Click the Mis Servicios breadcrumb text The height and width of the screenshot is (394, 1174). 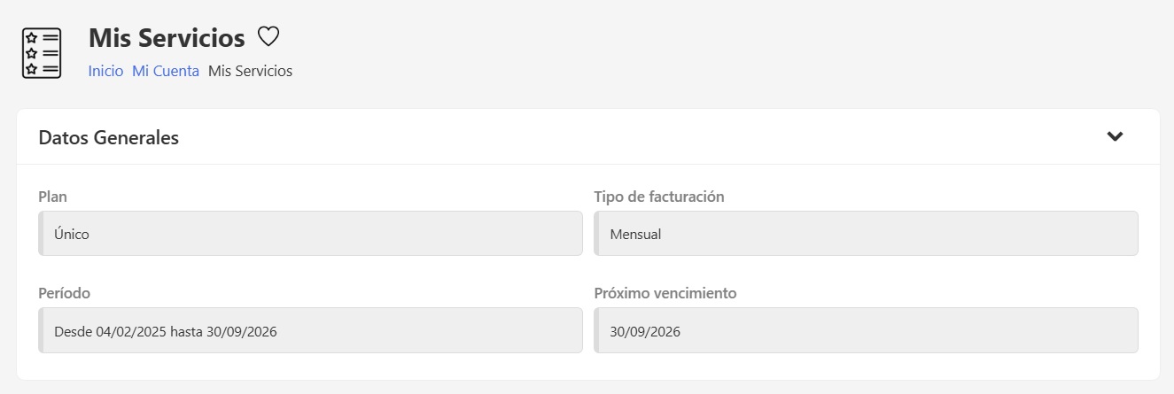pyautogui.click(x=250, y=71)
